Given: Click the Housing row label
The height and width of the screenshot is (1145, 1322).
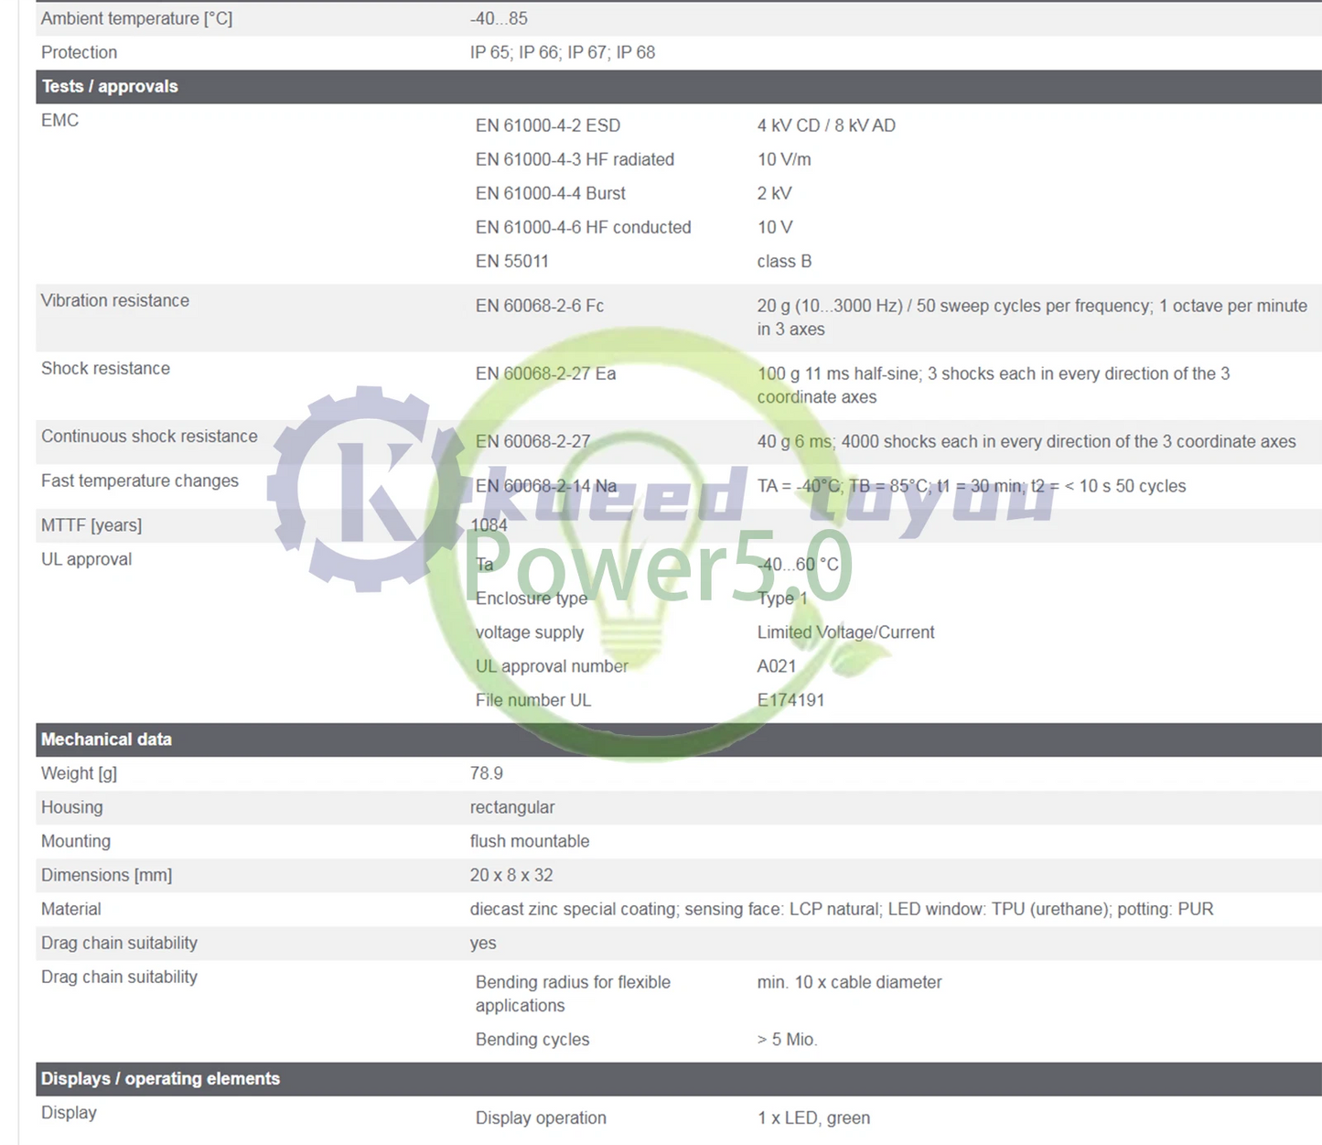Looking at the screenshot, I should click(x=71, y=807).
